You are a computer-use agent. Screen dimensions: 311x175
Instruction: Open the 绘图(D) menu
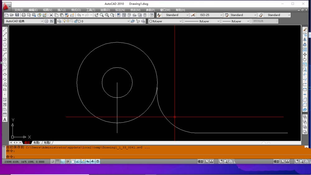pos(105,10)
